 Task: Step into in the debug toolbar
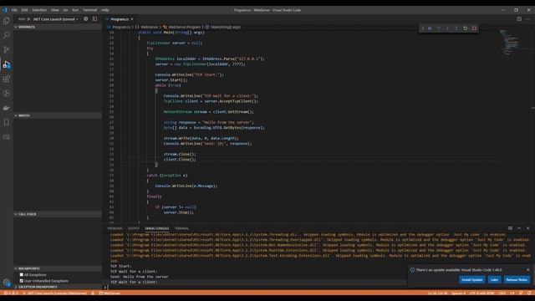[x=448, y=28]
